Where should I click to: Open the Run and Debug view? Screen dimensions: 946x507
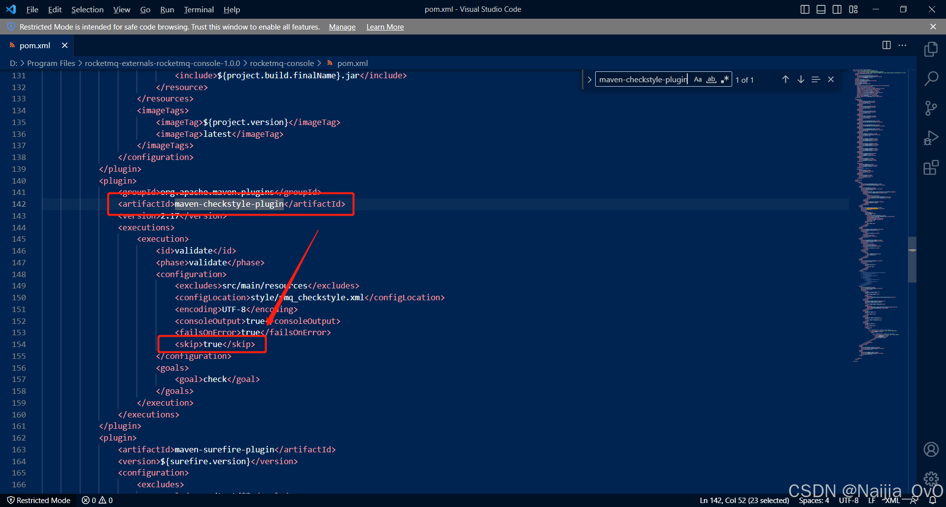(931, 138)
